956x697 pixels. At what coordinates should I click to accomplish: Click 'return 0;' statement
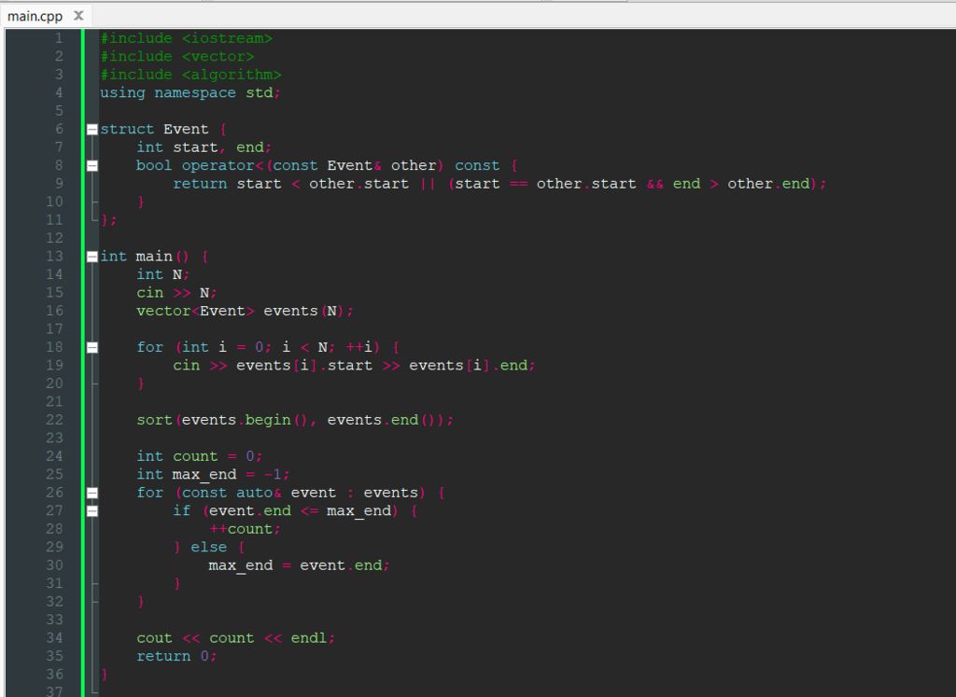pos(176,657)
